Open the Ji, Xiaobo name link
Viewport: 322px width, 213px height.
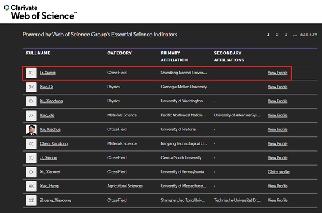tap(49, 157)
